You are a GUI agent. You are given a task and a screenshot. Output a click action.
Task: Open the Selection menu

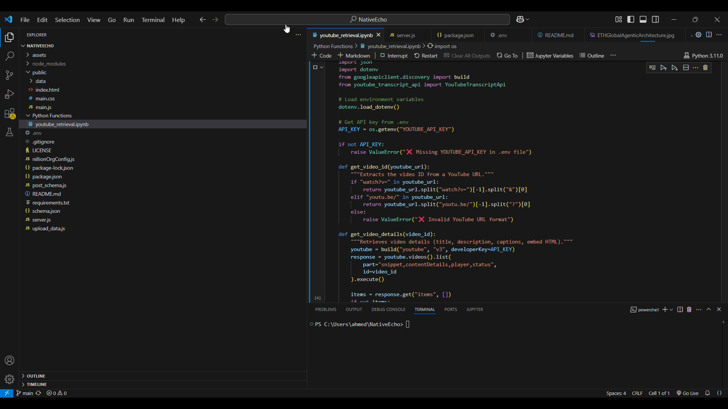67,20
